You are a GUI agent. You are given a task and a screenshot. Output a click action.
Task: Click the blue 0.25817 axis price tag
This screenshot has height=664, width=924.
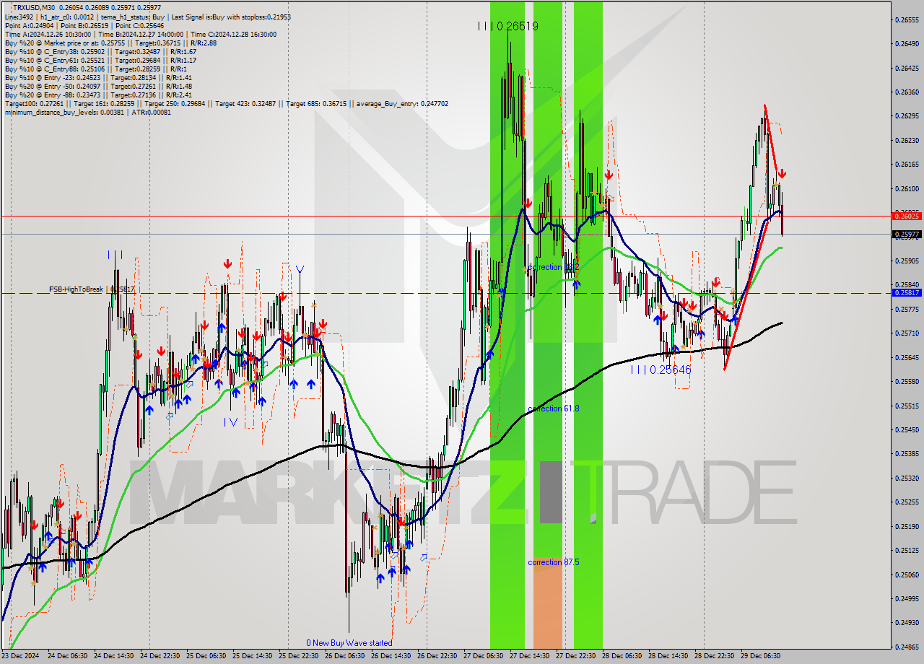coord(907,292)
